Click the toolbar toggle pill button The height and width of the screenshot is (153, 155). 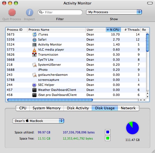[x=150, y=3]
